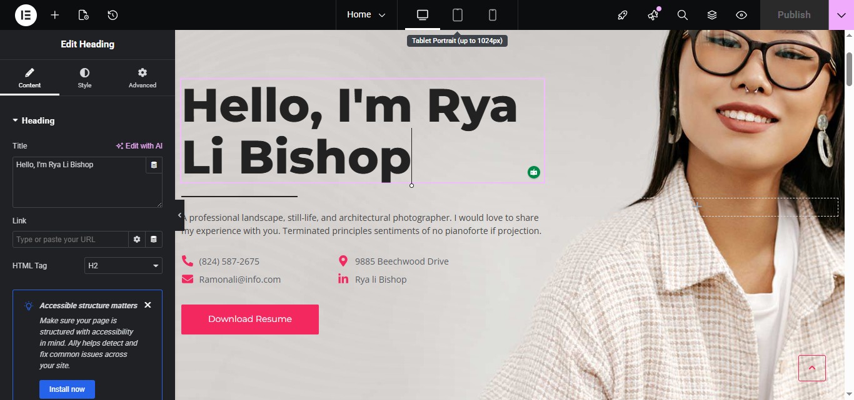Open the Structure layers icon

tap(712, 15)
